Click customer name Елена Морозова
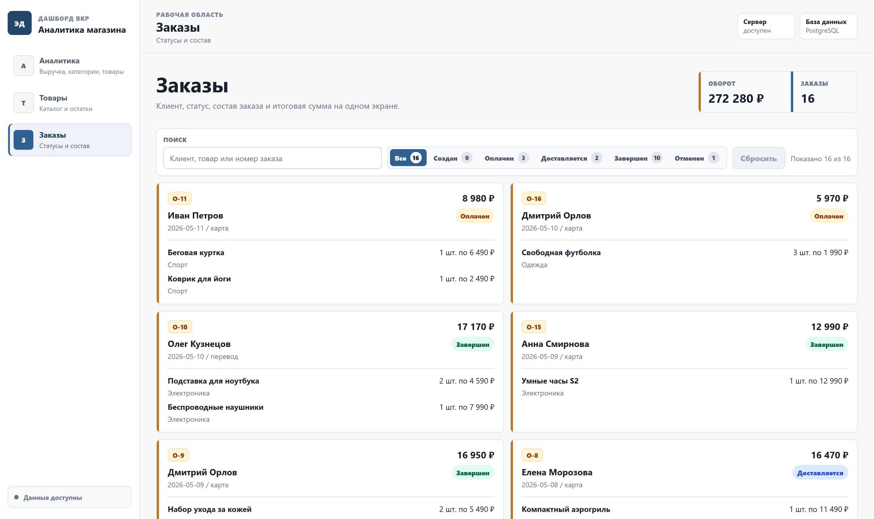The height and width of the screenshot is (519, 874). (557, 472)
